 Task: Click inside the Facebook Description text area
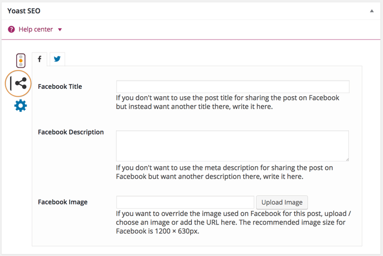tap(232, 146)
